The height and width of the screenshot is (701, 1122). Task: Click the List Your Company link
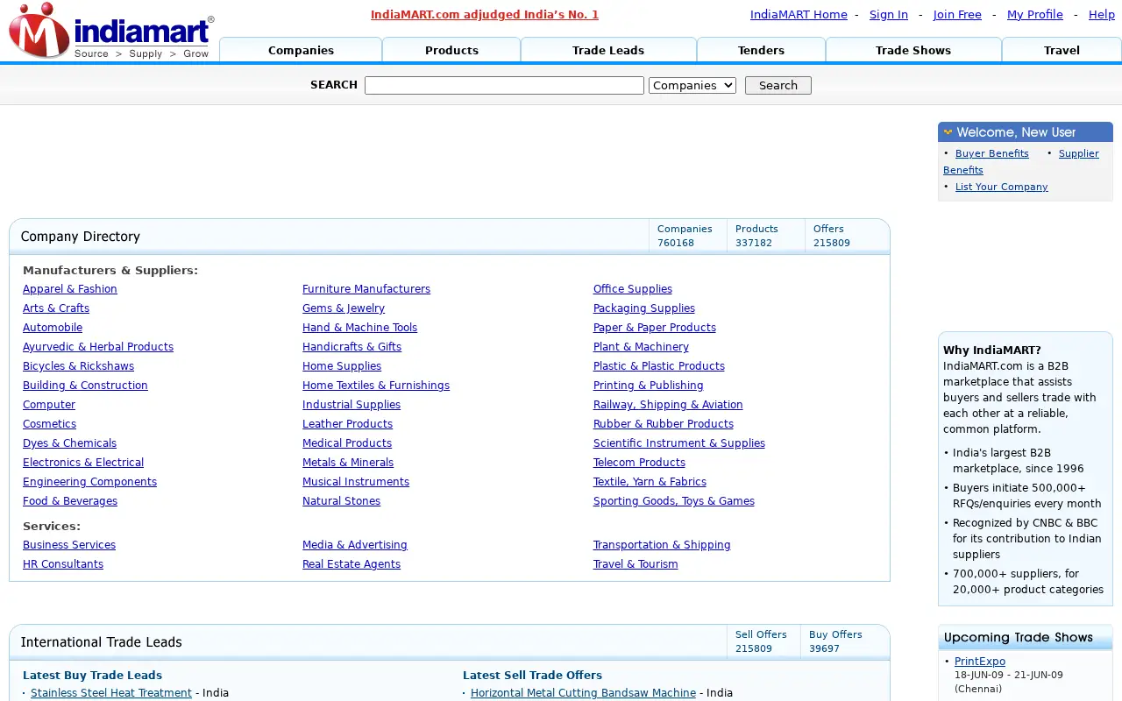(x=1002, y=187)
